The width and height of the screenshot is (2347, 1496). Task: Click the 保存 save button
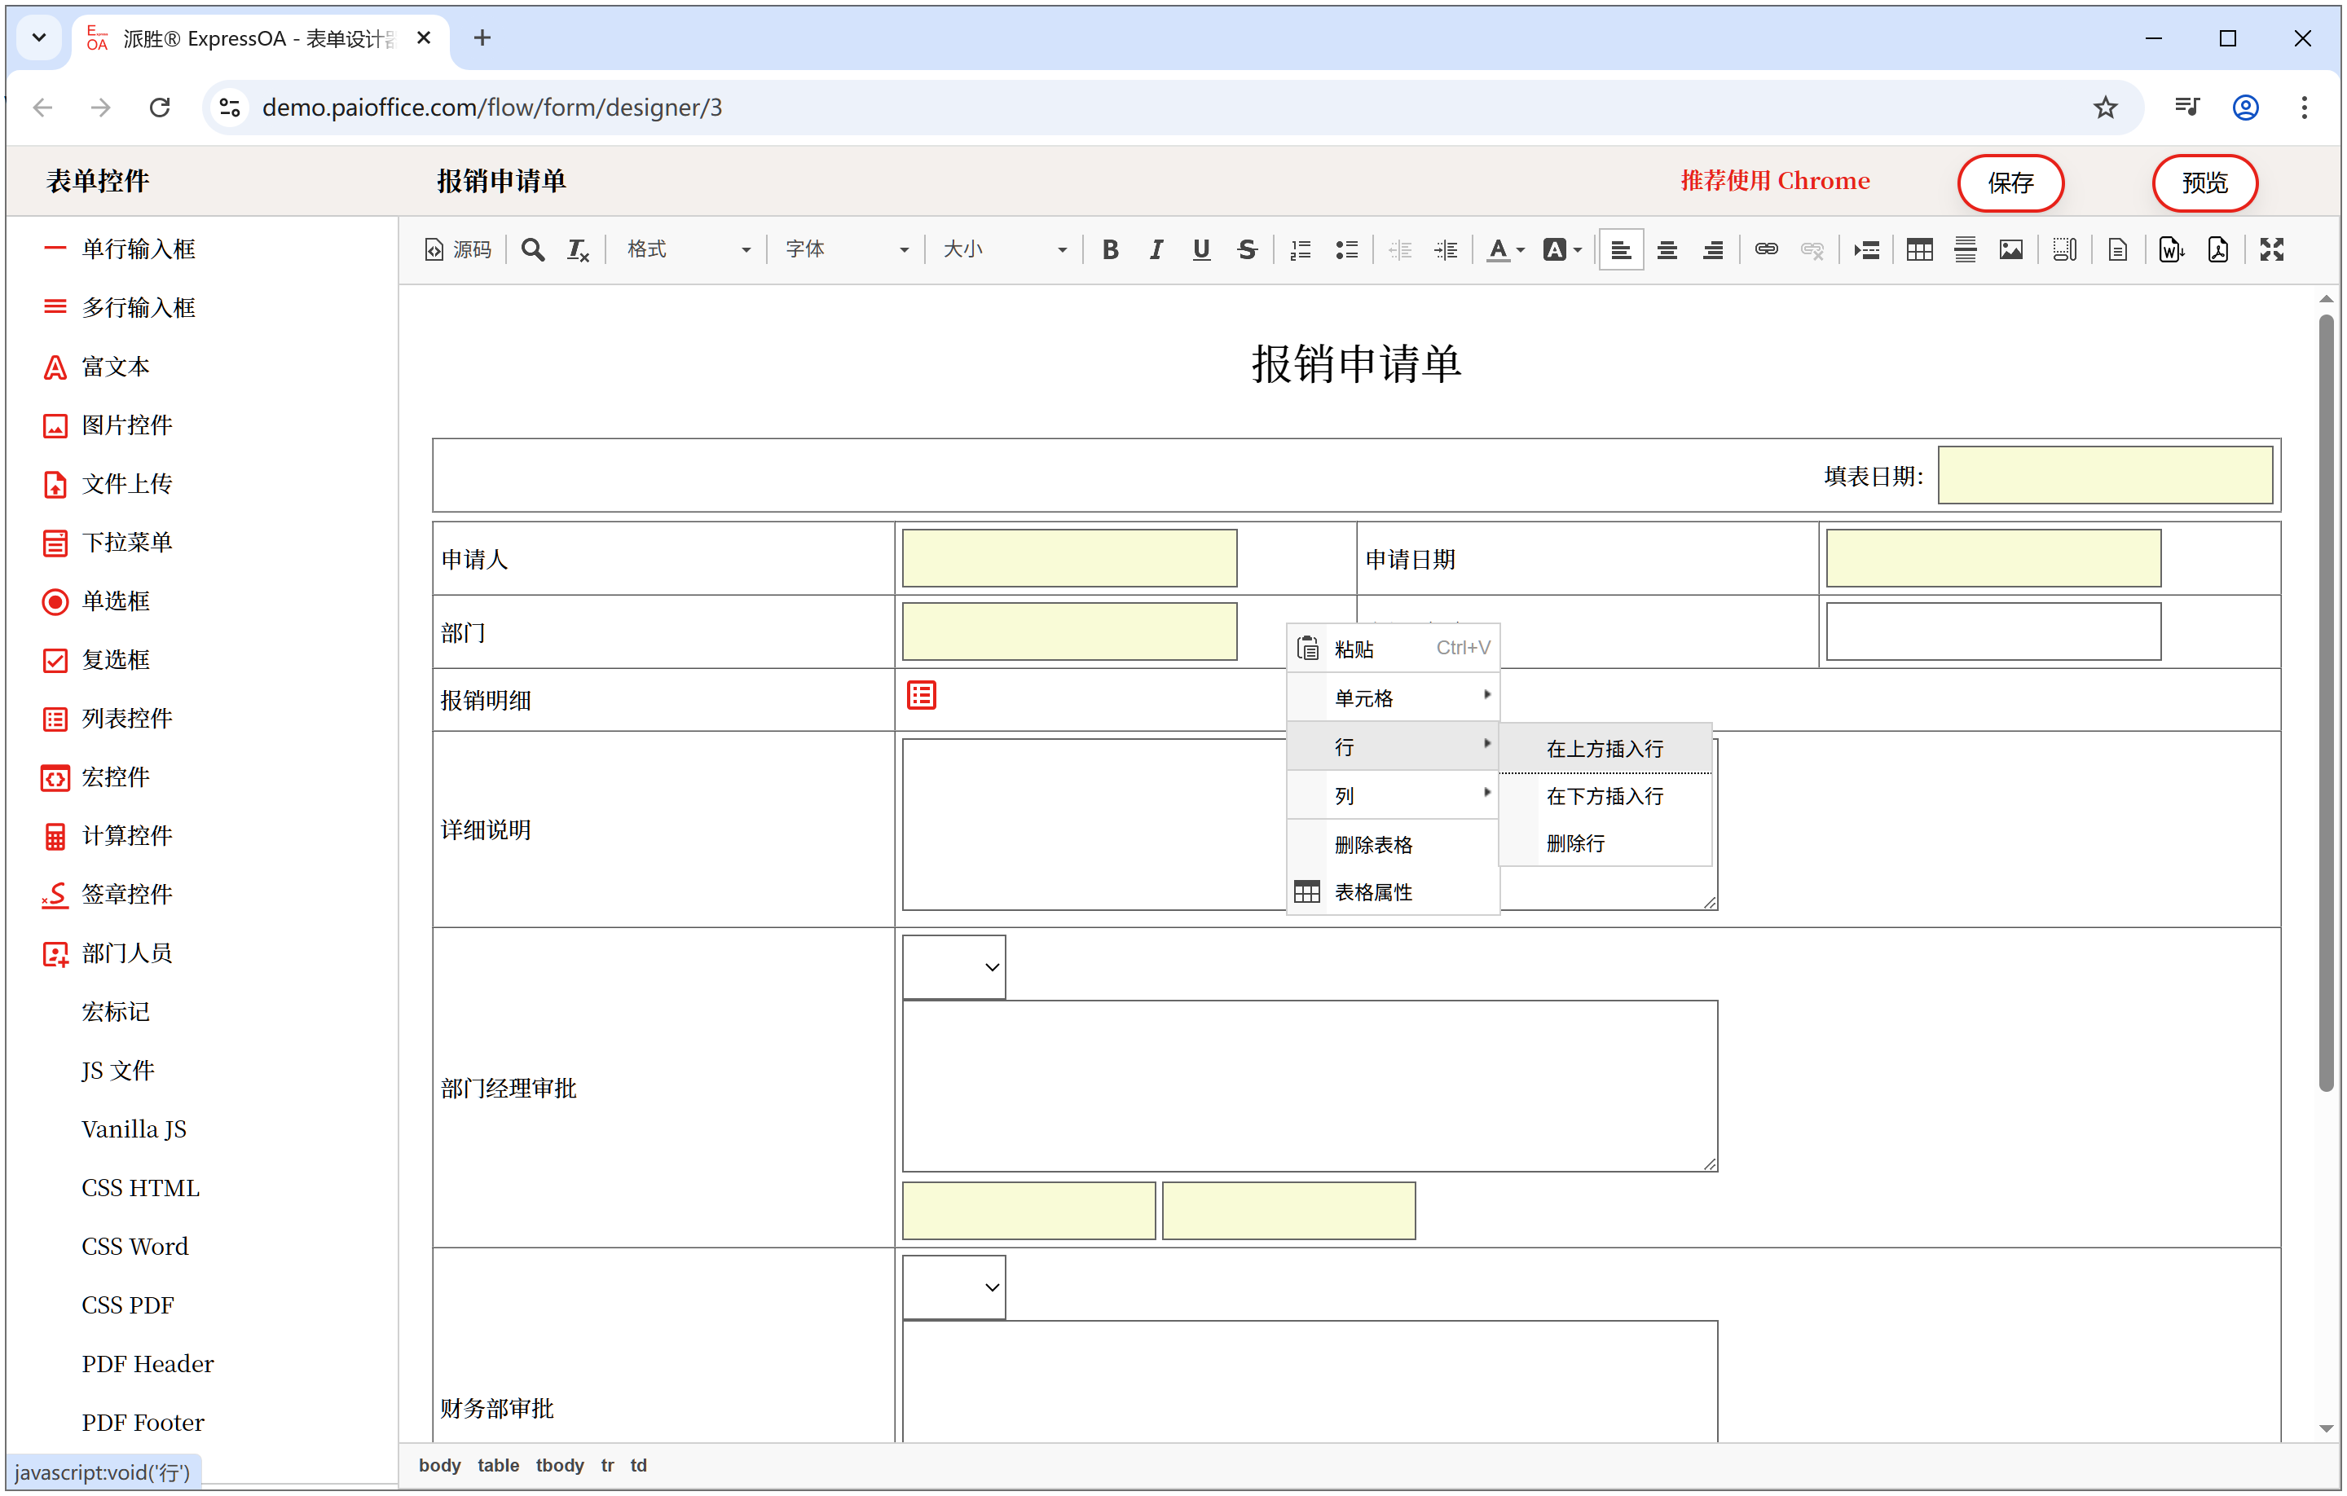[2010, 183]
